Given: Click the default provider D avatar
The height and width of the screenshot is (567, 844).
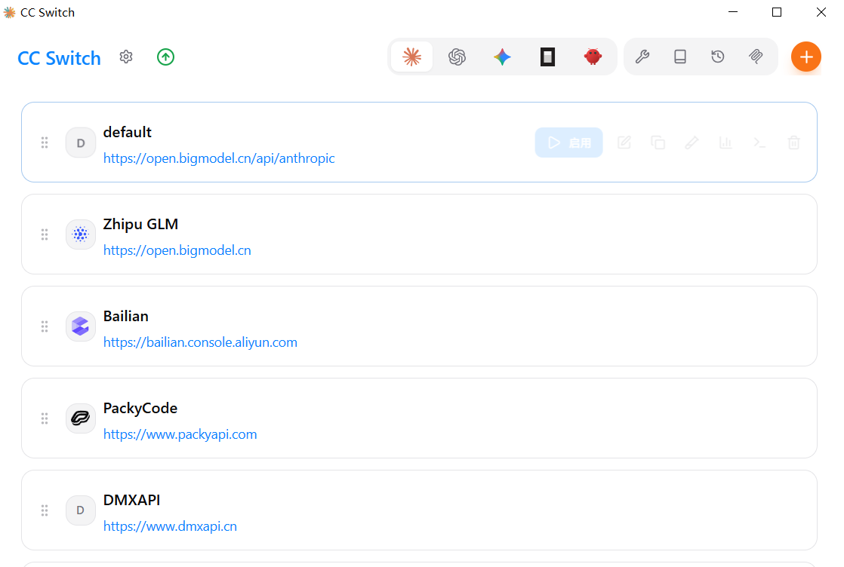Looking at the screenshot, I should 81,143.
